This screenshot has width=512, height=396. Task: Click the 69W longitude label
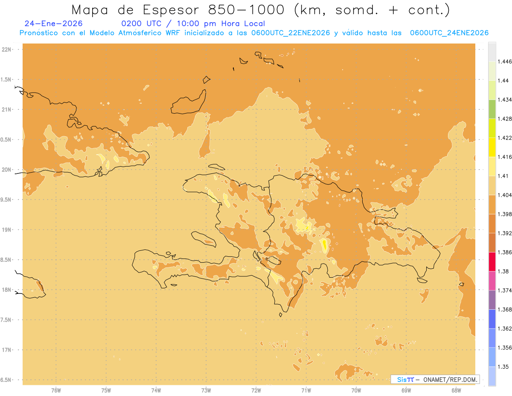[406, 390]
